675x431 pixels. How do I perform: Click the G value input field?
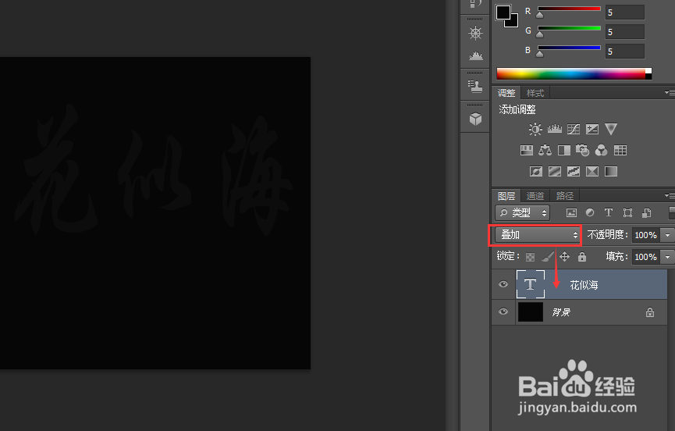(624, 32)
